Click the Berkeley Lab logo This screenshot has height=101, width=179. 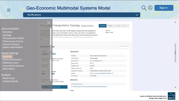point(171,96)
